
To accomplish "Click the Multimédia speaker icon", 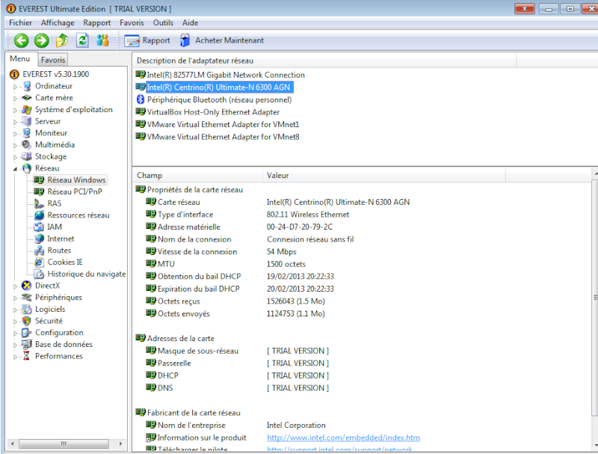I will click(26, 145).
